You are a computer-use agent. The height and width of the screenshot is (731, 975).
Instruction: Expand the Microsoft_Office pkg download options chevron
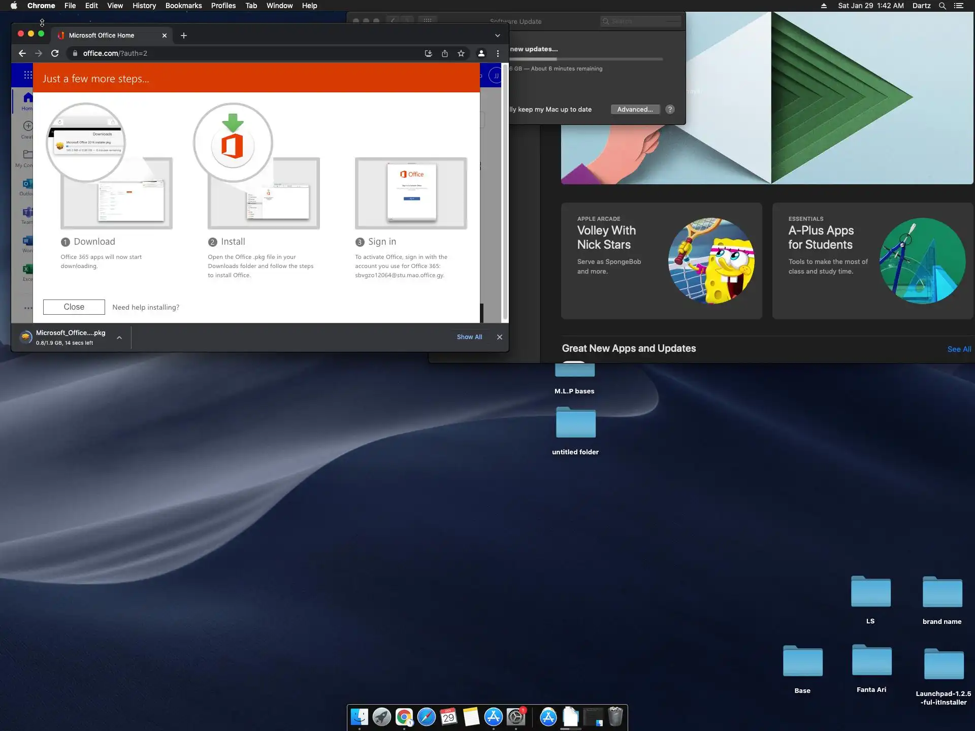pyautogui.click(x=119, y=337)
